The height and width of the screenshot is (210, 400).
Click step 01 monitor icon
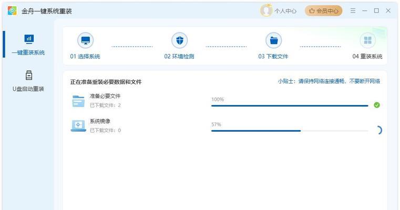click(86, 40)
